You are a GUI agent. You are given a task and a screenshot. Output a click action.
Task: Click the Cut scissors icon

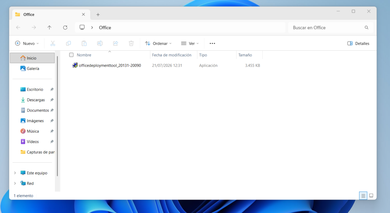53,43
